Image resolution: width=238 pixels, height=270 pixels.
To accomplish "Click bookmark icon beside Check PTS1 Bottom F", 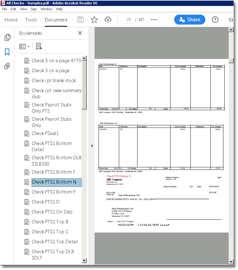I will pos(27,172).
